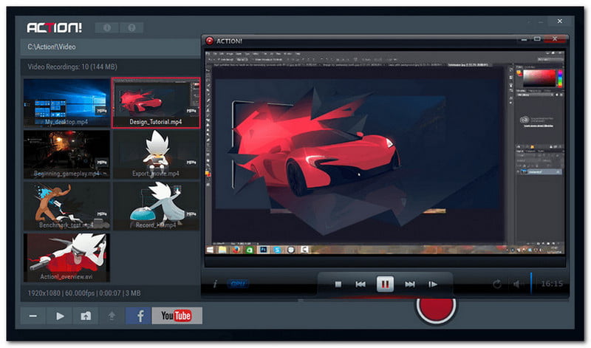591x348 pixels.
Task: Close the main Action! window
Action: [560, 21]
